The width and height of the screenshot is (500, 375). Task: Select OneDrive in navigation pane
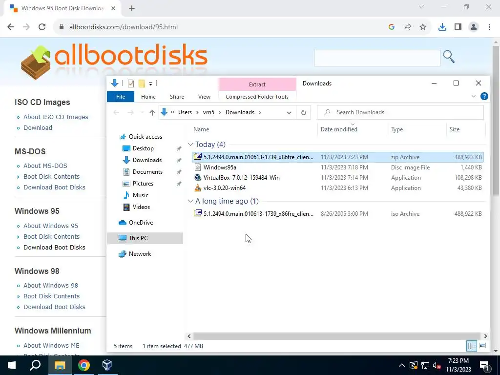click(x=141, y=223)
